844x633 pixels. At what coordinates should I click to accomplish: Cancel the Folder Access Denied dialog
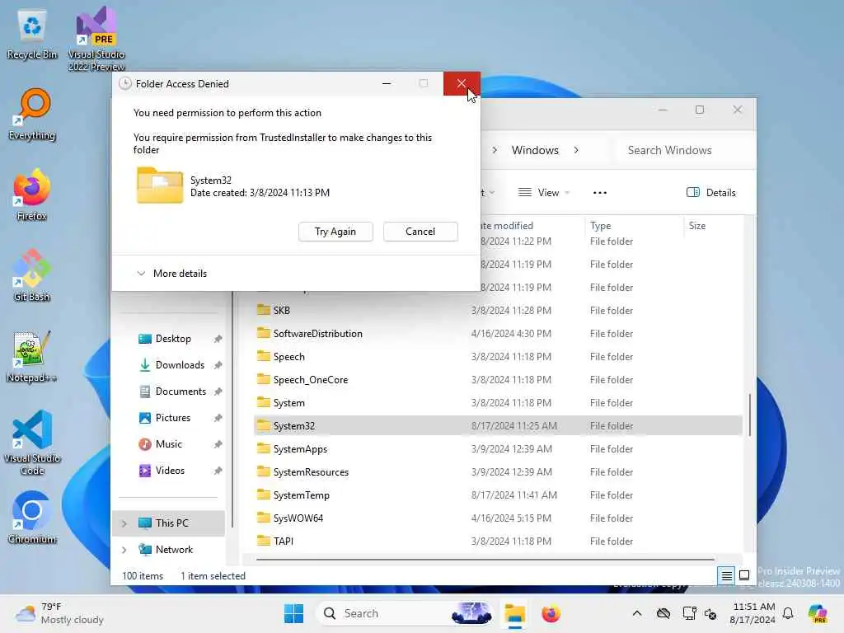(420, 232)
